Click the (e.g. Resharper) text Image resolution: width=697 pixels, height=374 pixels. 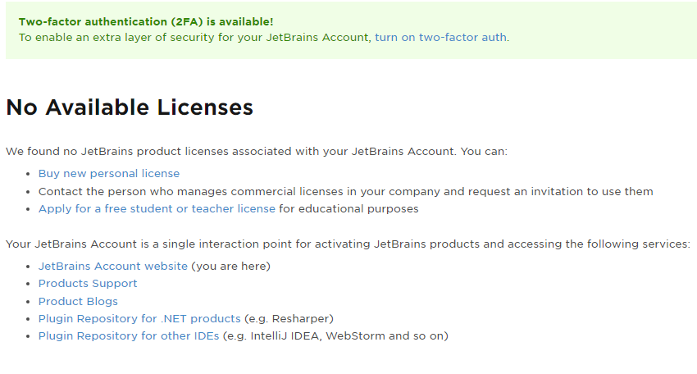pyautogui.click(x=289, y=319)
